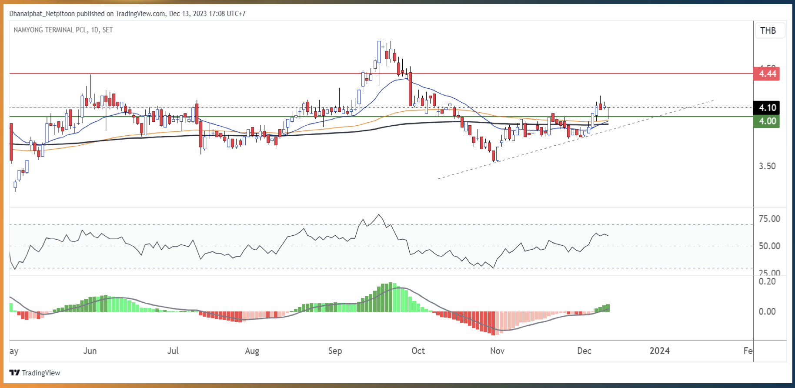Click the black 4.10 last price label
Viewport: 795px width, 388px height.
pyautogui.click(x=767, y=107)
